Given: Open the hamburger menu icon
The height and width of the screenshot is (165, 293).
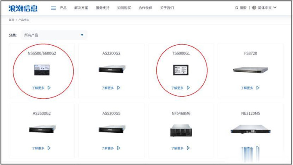Looking at the screenshot, I should [53, 8].
